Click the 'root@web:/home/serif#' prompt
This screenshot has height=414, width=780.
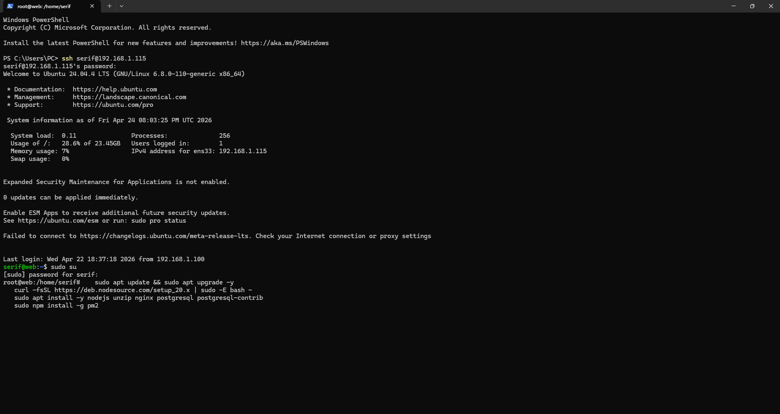[41, 282]
